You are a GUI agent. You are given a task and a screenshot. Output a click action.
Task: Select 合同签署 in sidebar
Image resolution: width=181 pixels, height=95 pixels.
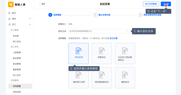(x=20, y=86)
